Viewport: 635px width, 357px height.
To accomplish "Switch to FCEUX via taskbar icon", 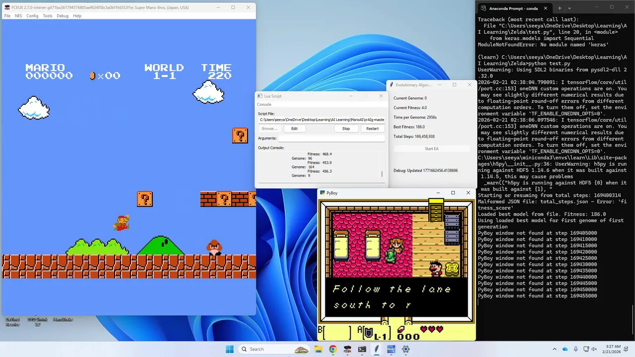I will tap(348, 349).
